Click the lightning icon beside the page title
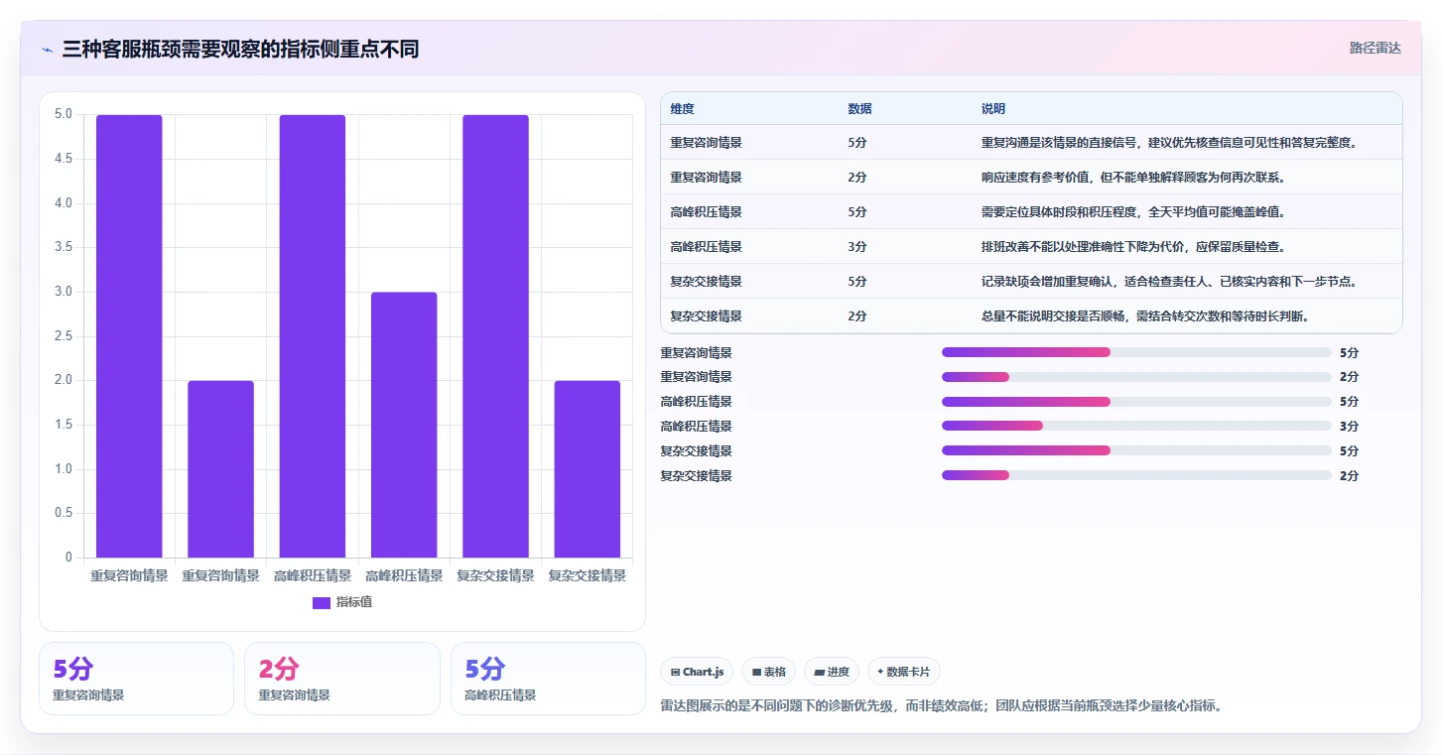 (48, 49)
